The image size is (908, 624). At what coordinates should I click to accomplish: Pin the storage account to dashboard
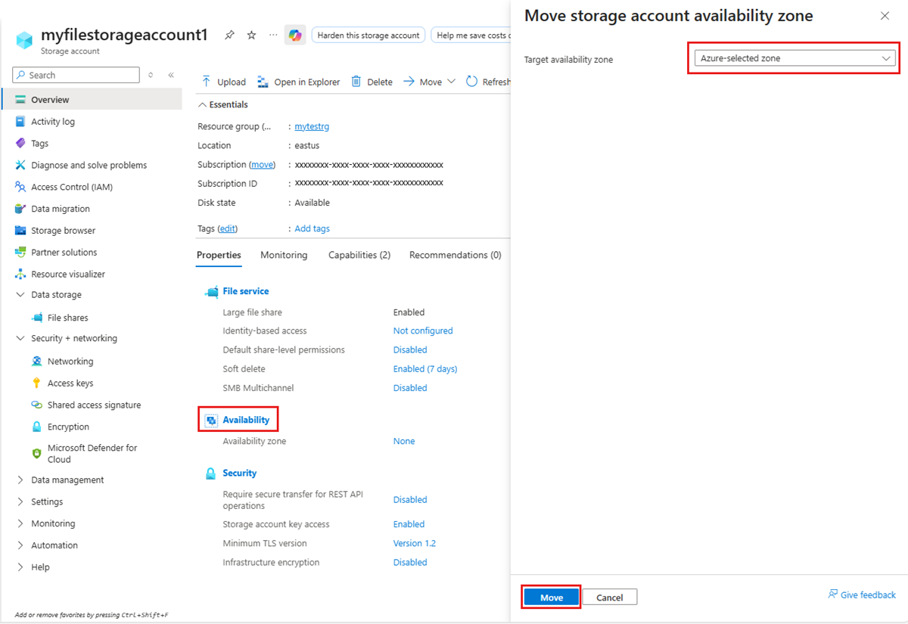229,36
